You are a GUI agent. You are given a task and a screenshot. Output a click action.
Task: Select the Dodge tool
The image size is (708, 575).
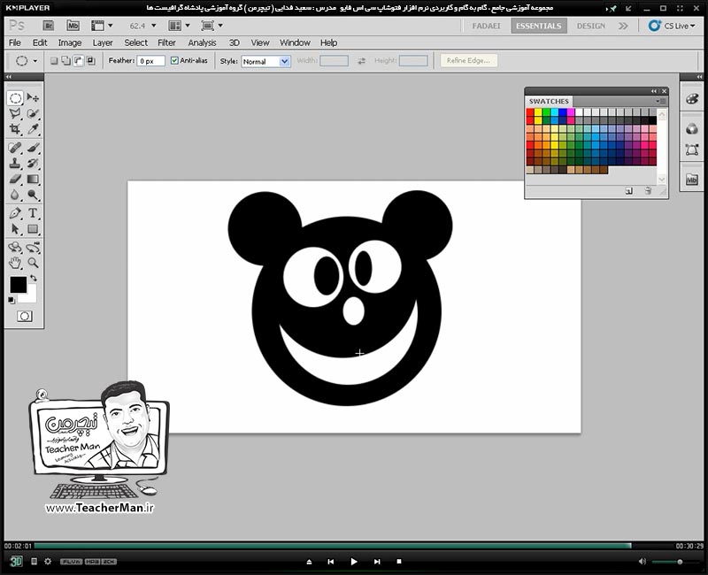pos(33,195)
